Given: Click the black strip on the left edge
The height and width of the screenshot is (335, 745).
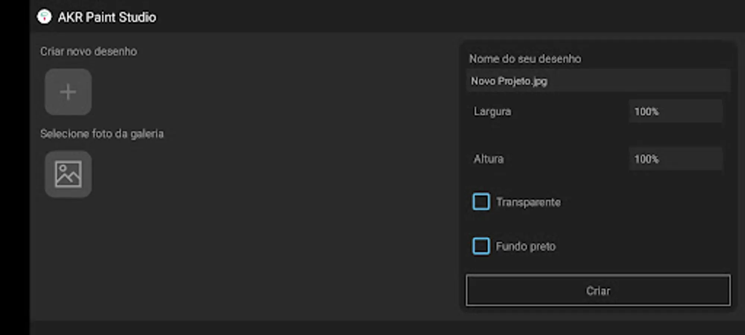Looking at the screenshot, I should point(15,167).
